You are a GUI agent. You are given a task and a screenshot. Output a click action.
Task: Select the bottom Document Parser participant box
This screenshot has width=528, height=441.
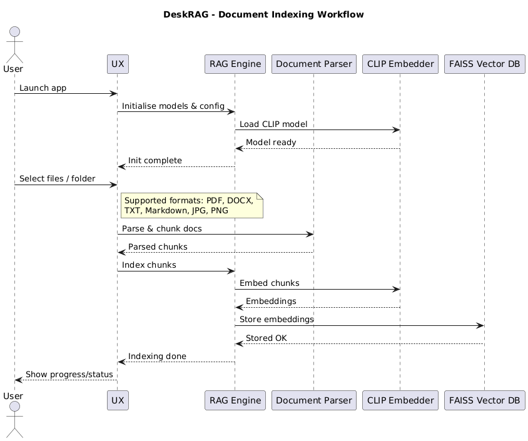click(314, 400)
